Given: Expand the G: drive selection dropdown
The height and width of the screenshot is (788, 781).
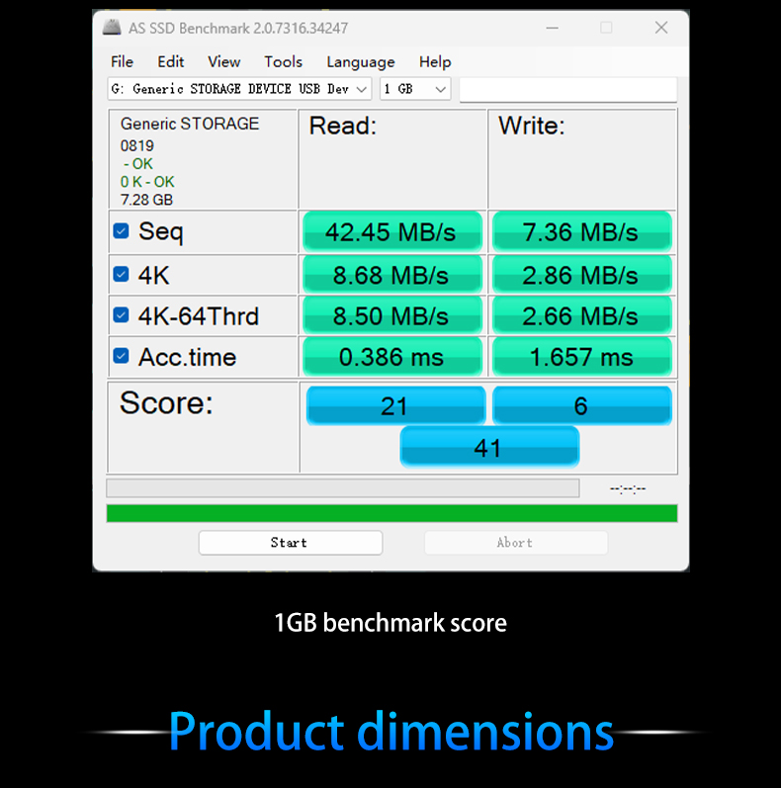Looking at the screenshot, I should pos(361,89).
